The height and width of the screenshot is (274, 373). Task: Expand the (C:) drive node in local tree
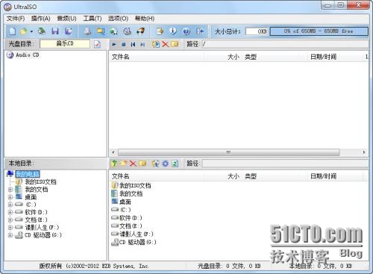[10, 205]
